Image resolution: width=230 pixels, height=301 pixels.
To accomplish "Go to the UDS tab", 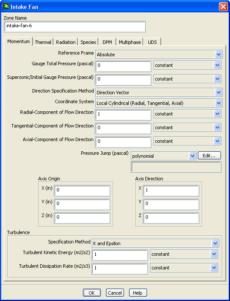I will click(152, 42).
